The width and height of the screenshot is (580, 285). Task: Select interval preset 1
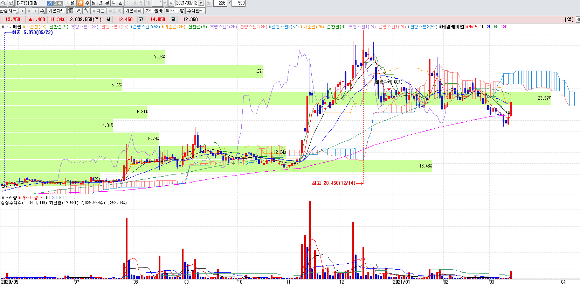pyautogui.click(x=128, y=3)
